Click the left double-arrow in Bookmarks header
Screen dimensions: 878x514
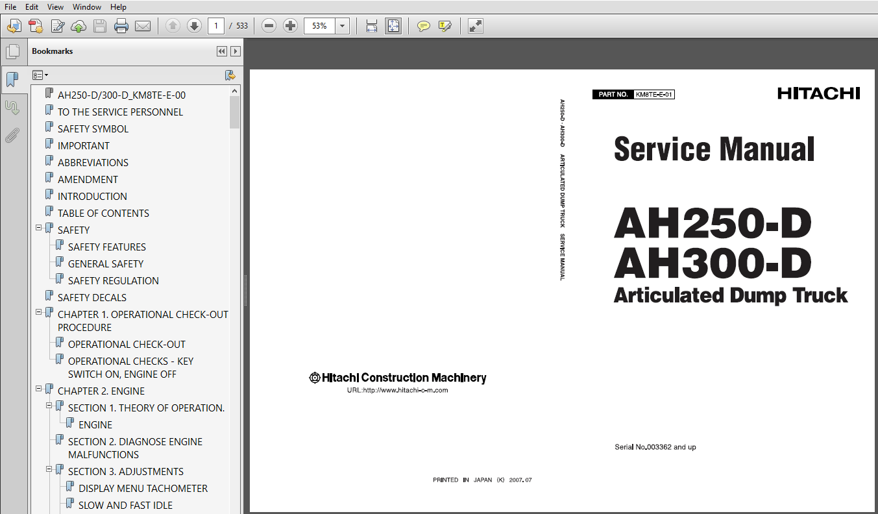(x=222, y=51)
